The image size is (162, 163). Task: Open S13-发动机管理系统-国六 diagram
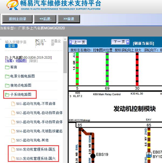point(36,158)
